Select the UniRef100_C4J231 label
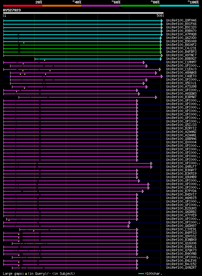Image resolution: width=202 pixels, height=276 pixels. click(181, 48)
